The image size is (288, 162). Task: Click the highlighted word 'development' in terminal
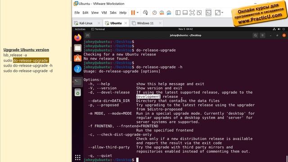pyautogui.click(x=148, y=97)
